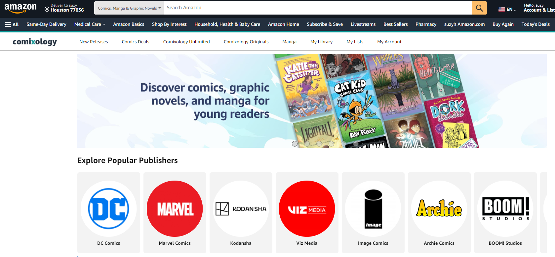Choose the Archie Comics publisher logo

coord(439,209)
